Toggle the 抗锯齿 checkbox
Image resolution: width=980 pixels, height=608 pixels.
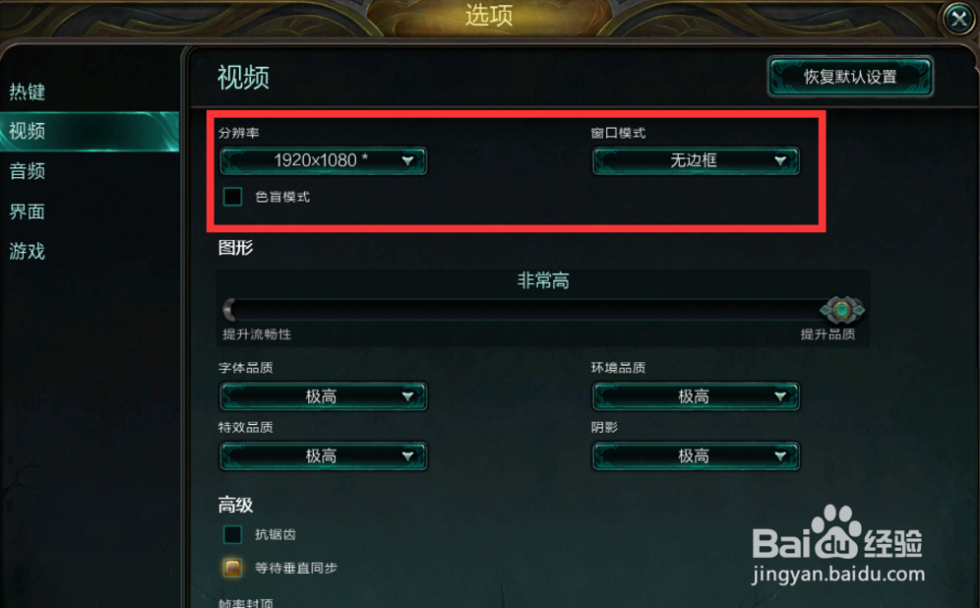(x=232, y=534)
